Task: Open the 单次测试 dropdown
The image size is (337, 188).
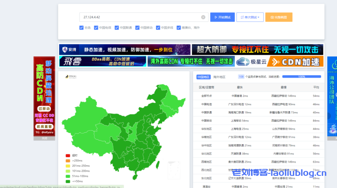Action: (x=250, y=17)
